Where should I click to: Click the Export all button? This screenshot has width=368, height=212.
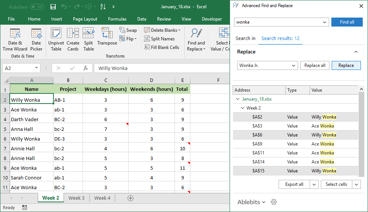coord(294,184)
